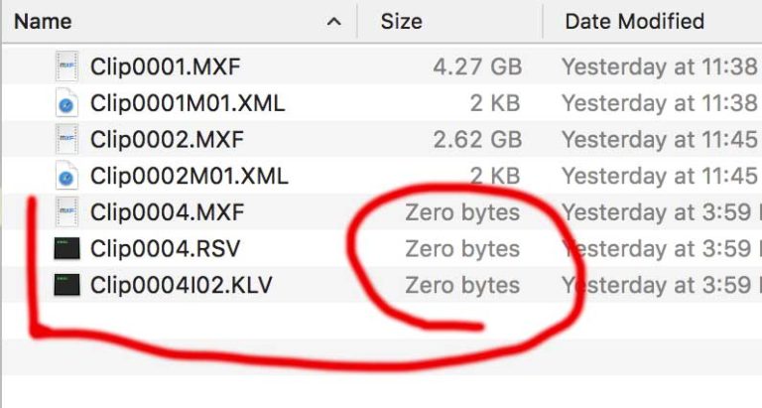Click the Clip0002.MXF file icon
Image resolution: width=762 pixels, height=408 pixels.
click(66, 140)
